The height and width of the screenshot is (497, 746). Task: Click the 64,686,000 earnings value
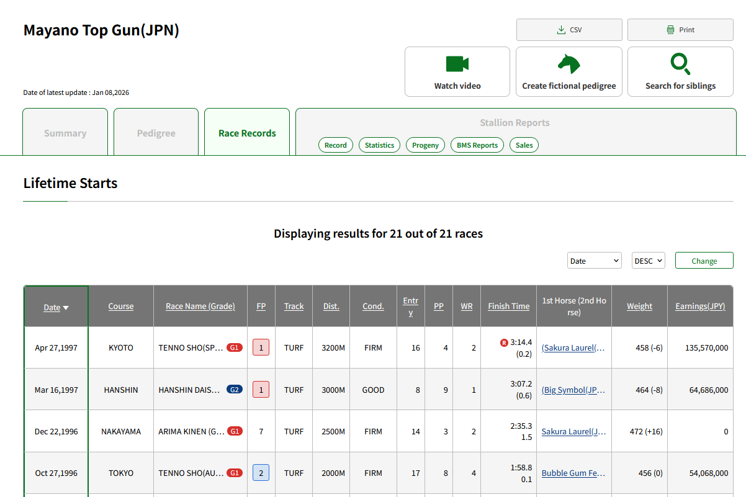point(709,390)
